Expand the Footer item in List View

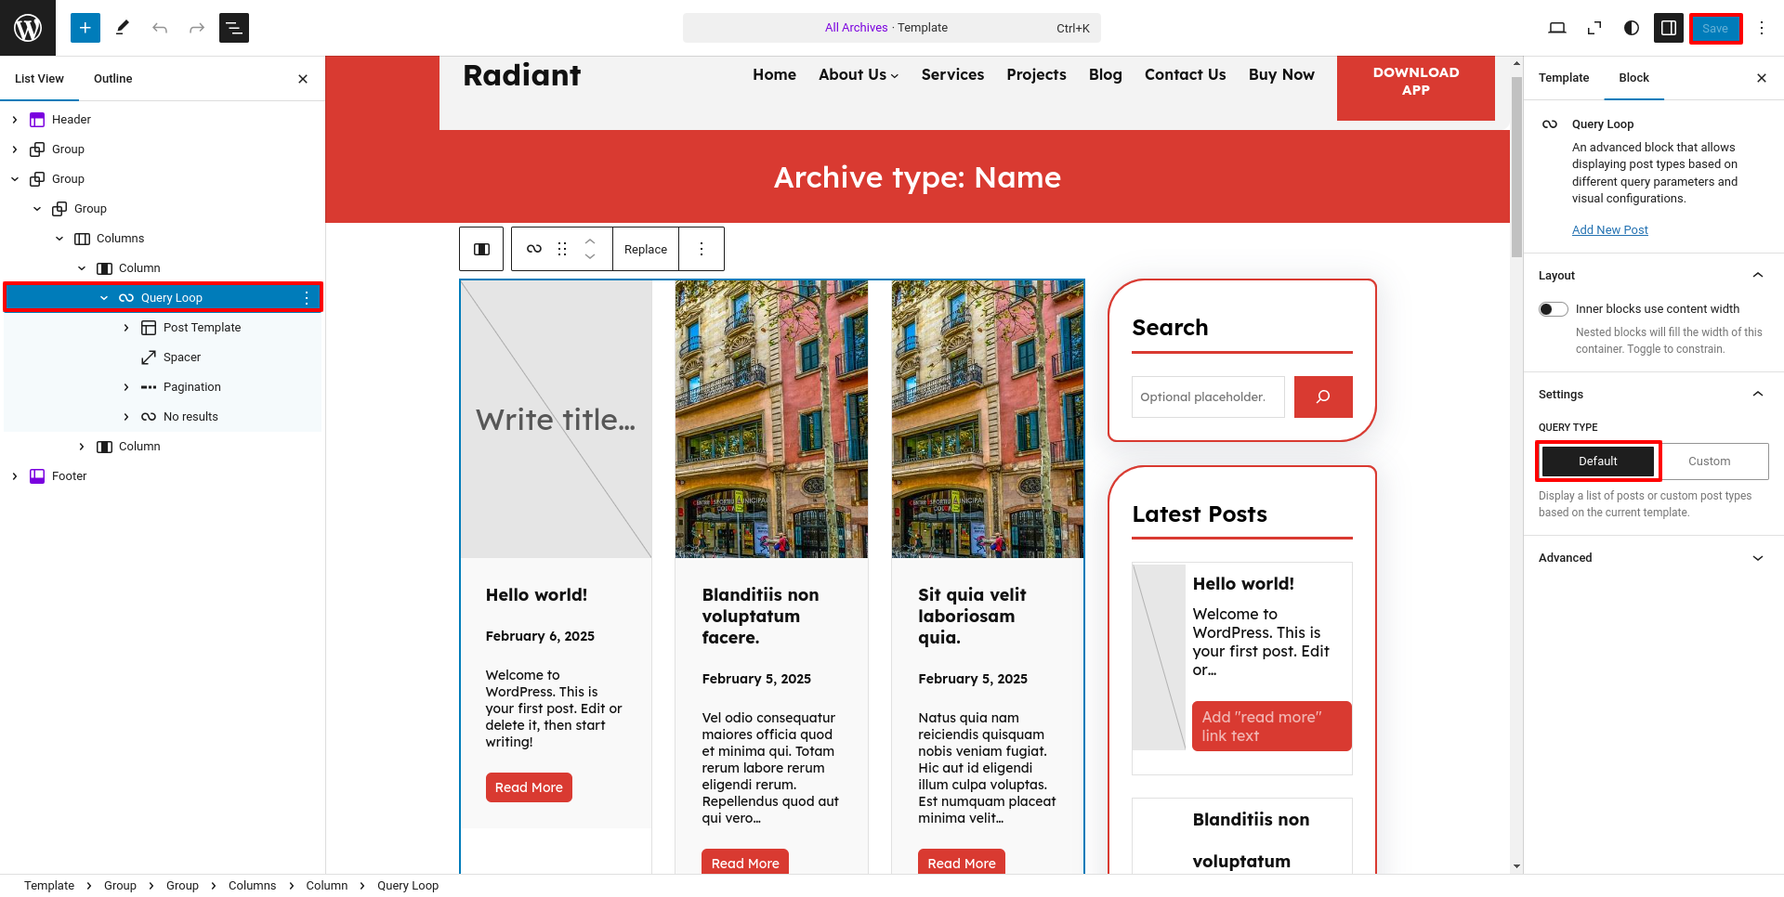pos(15,476)
